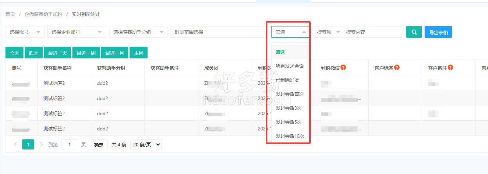488x174 pixels.
Task: Click help icon next to 到粉微信
Action: coord(343,68)
